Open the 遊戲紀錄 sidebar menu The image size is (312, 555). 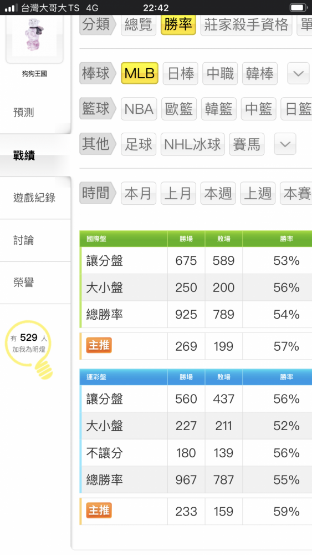pos(35,198)
